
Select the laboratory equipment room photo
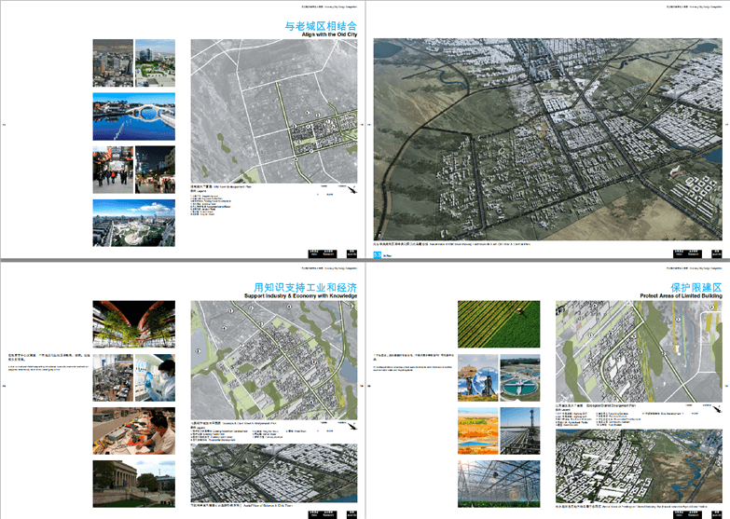tap(113, 377)
